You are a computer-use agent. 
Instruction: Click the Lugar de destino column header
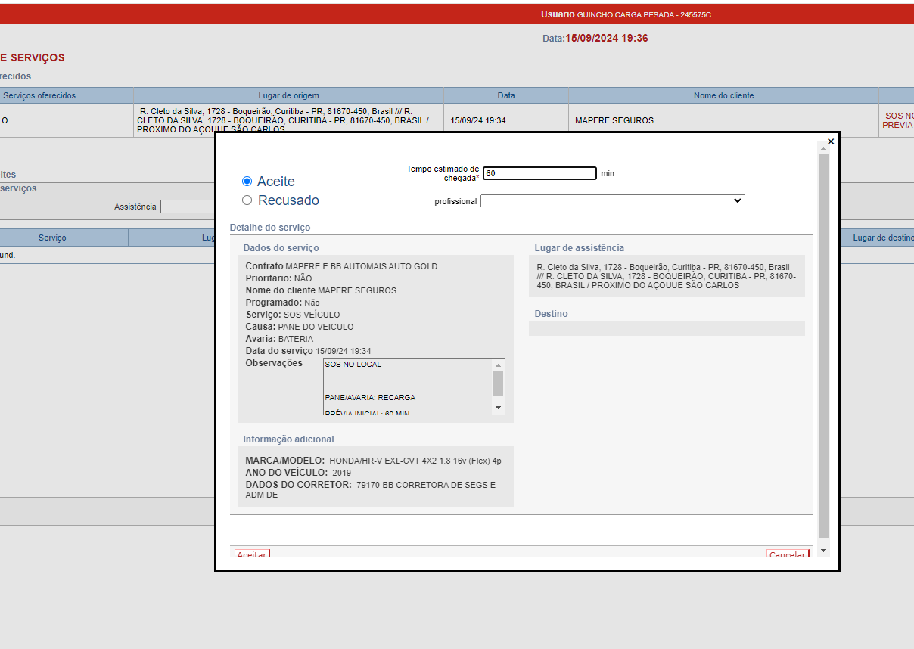(x=882, y=238)
